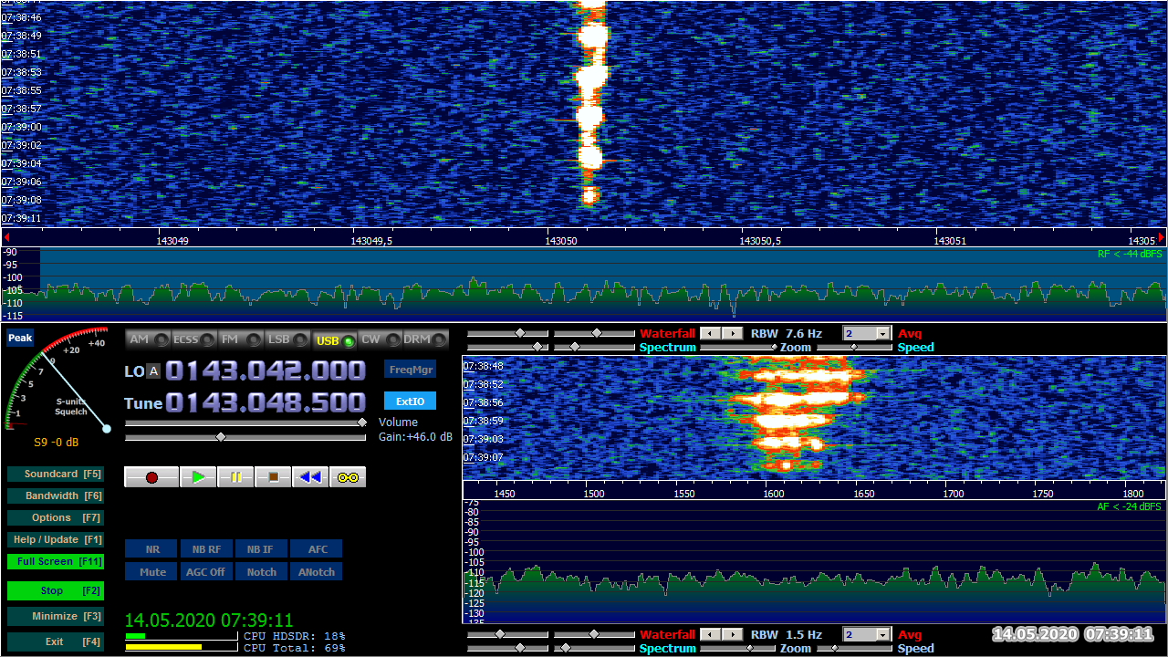The height and width of the screenshot is (657, 1168).
Task: Open the ExtIO hardware dialog
Action: pos(410,401)
